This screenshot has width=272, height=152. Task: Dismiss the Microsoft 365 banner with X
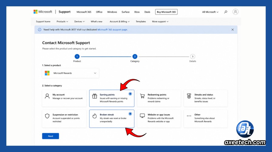click(x=233, y=30)
